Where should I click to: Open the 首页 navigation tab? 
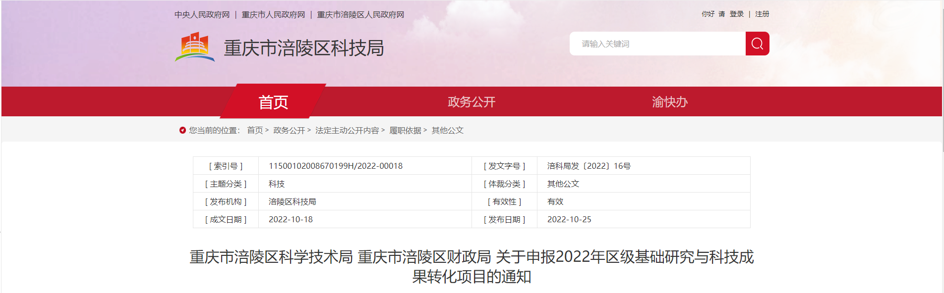click(x=273, y=102)
